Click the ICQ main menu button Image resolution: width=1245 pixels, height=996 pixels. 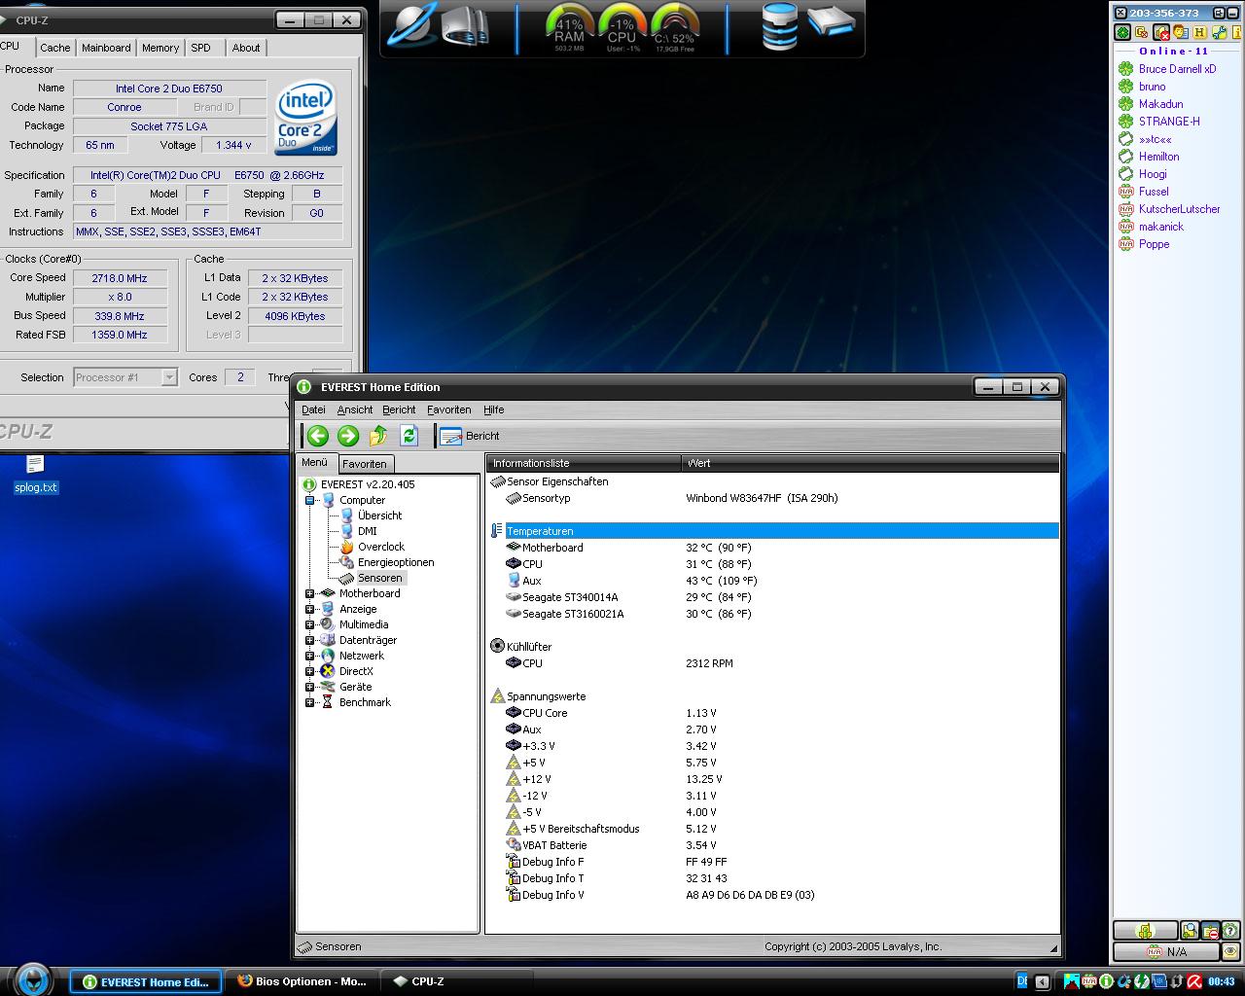[1145, 931]
